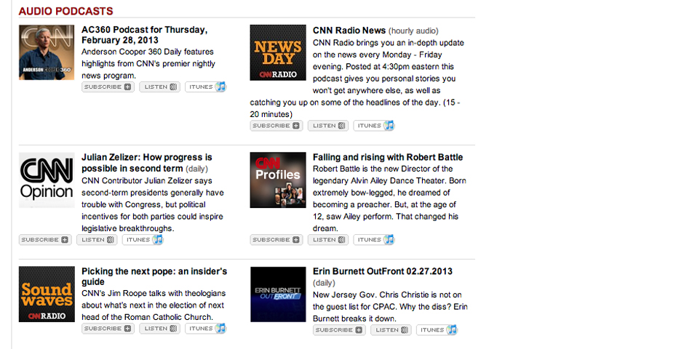684x349 pixels.
Task: Click the description about Chris Christie and CPAC
Action: coord(390,307)
